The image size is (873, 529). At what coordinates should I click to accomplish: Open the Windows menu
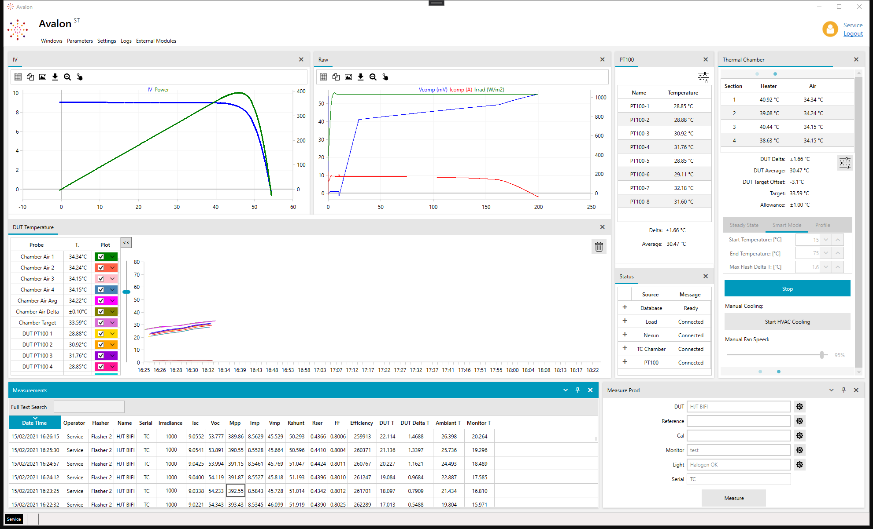click(x=52, y=41)
